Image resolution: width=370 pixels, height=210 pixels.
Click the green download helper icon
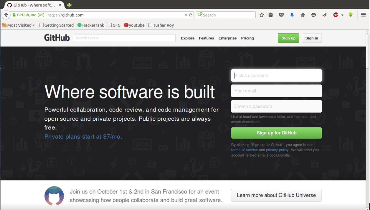tap(351, 15)
